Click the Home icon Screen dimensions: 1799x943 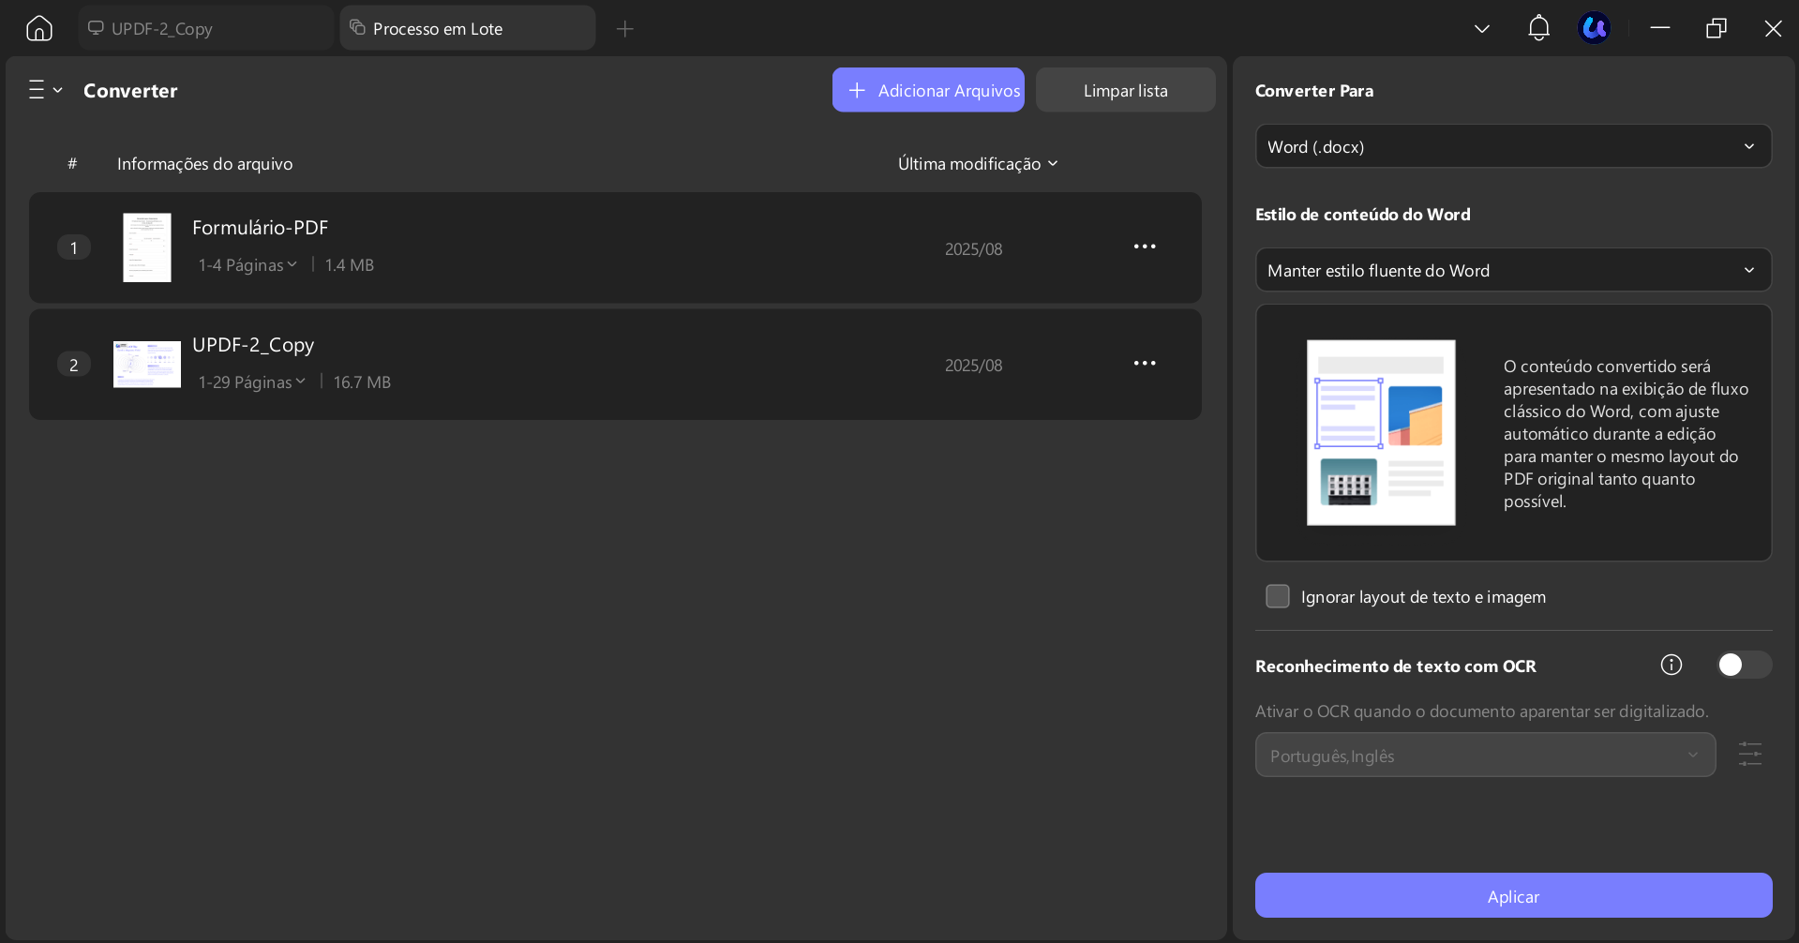pos(37,28)
